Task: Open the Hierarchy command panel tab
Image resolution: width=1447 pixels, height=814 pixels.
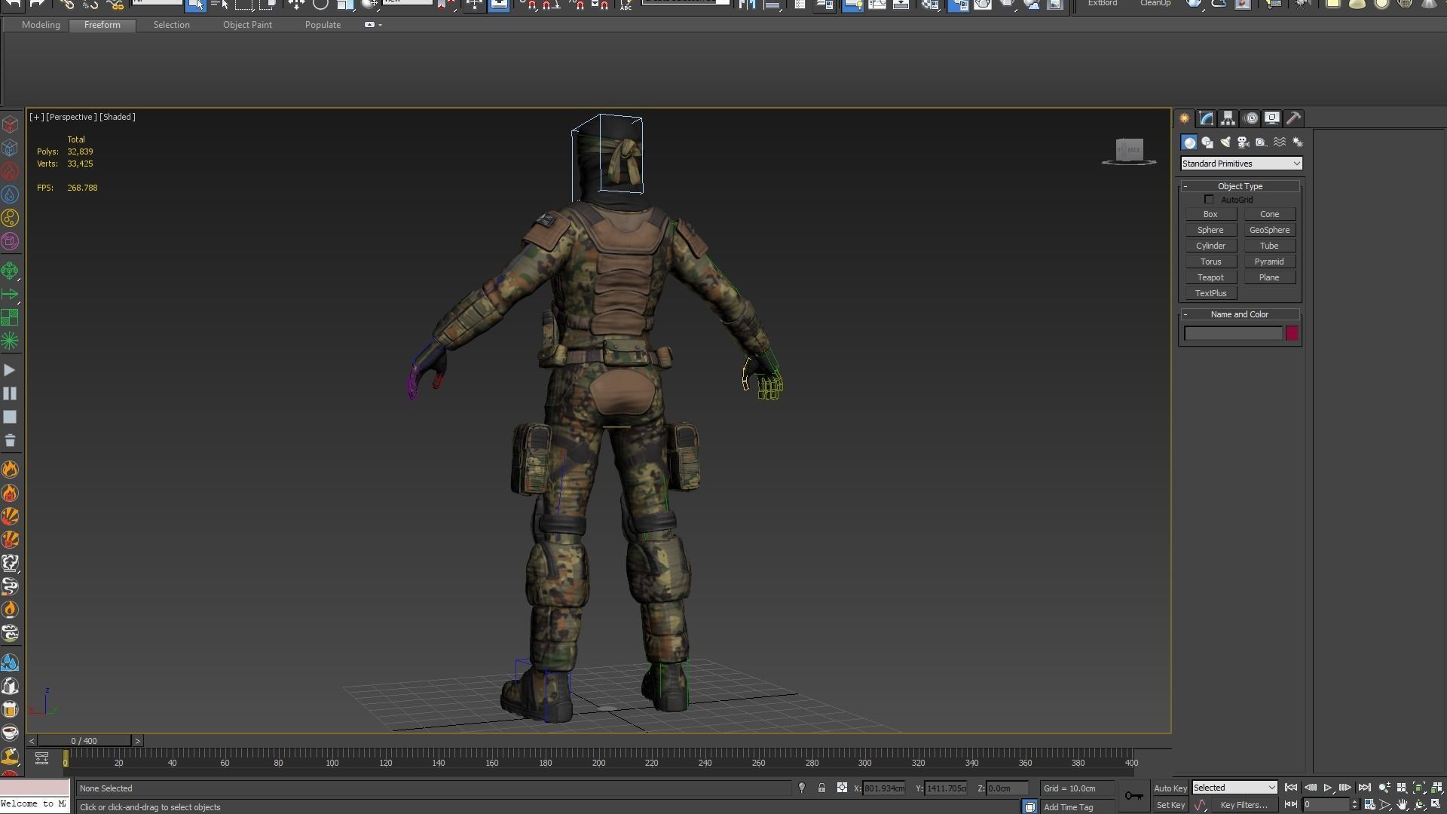Action: pos(1228,118)
